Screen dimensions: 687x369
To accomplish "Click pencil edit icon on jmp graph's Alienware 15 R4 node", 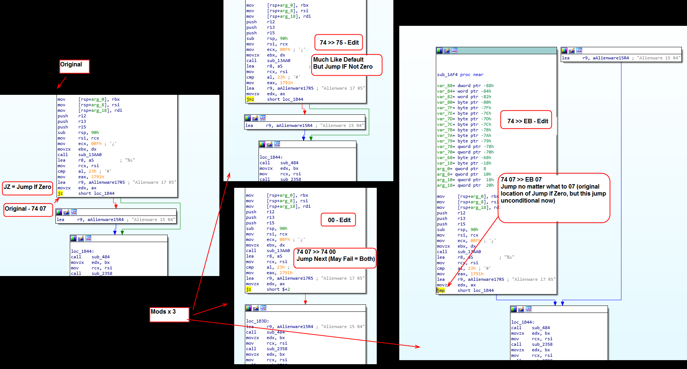I will click(x=572, y=51).
